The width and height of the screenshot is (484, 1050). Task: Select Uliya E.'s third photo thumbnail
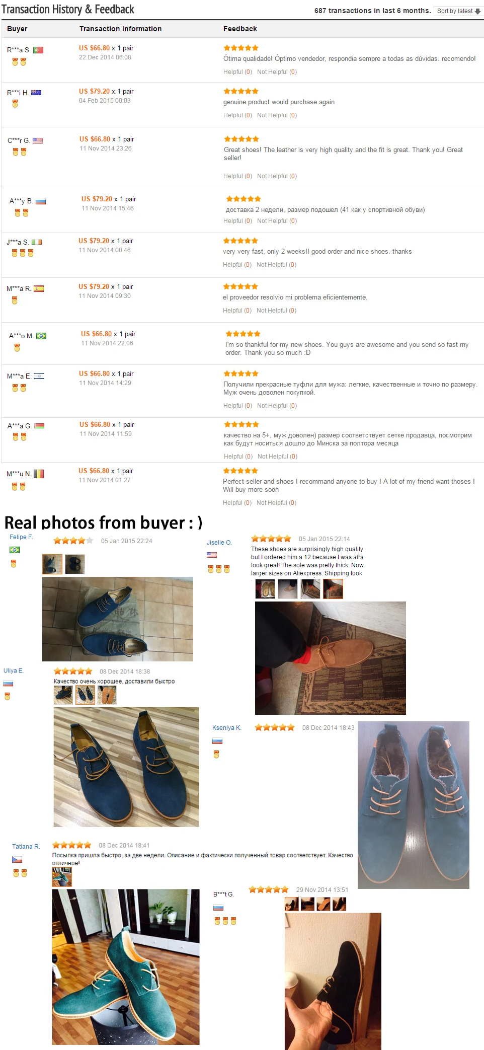[x=107, y=695]
